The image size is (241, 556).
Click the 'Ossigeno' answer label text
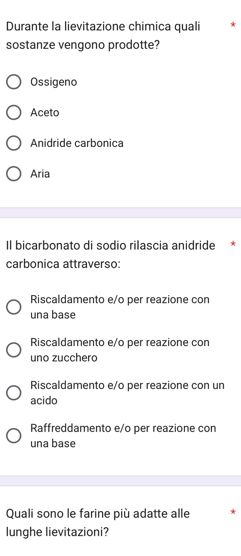(54, 82)
